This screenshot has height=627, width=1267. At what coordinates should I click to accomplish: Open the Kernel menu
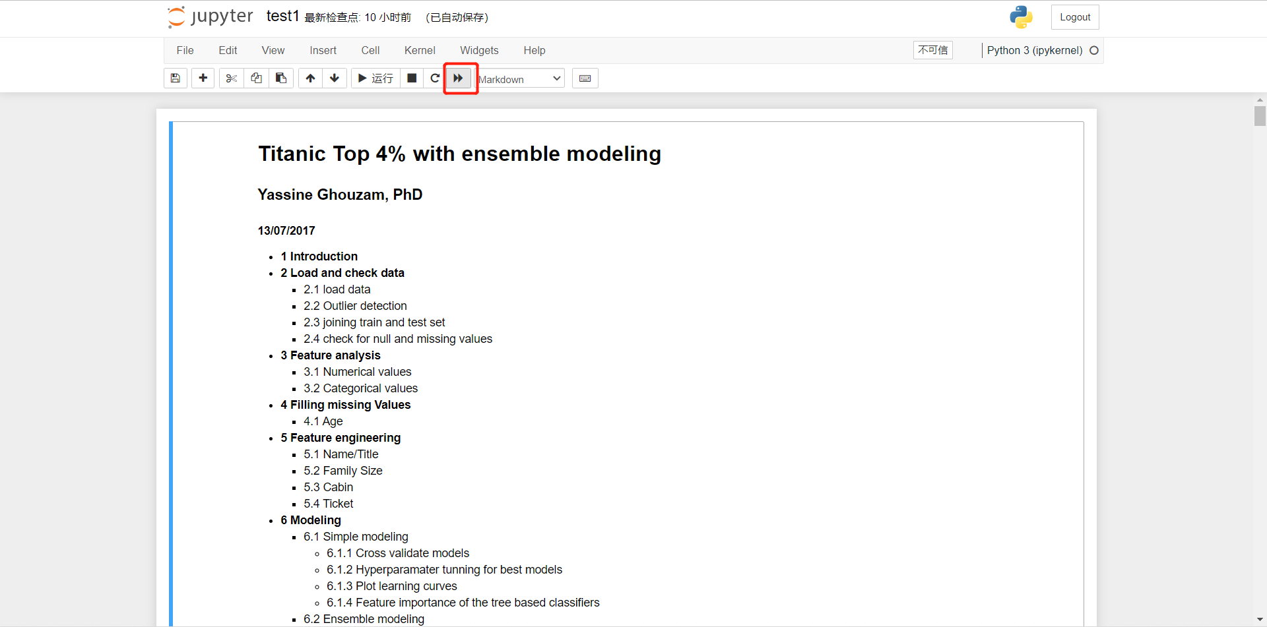[x=420, y=51]
